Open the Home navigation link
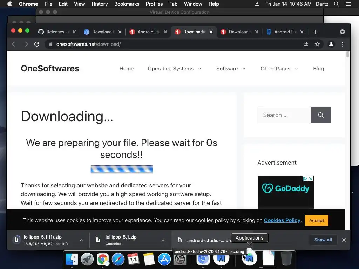The width and height of the screenshot is (359, 269). (126, 69)
